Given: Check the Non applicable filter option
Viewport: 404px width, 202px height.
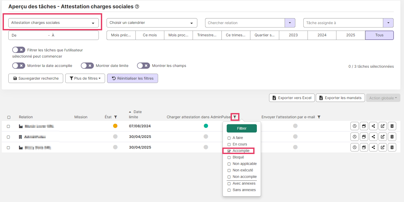Looking at the screenshot, I should click(229, 164).
